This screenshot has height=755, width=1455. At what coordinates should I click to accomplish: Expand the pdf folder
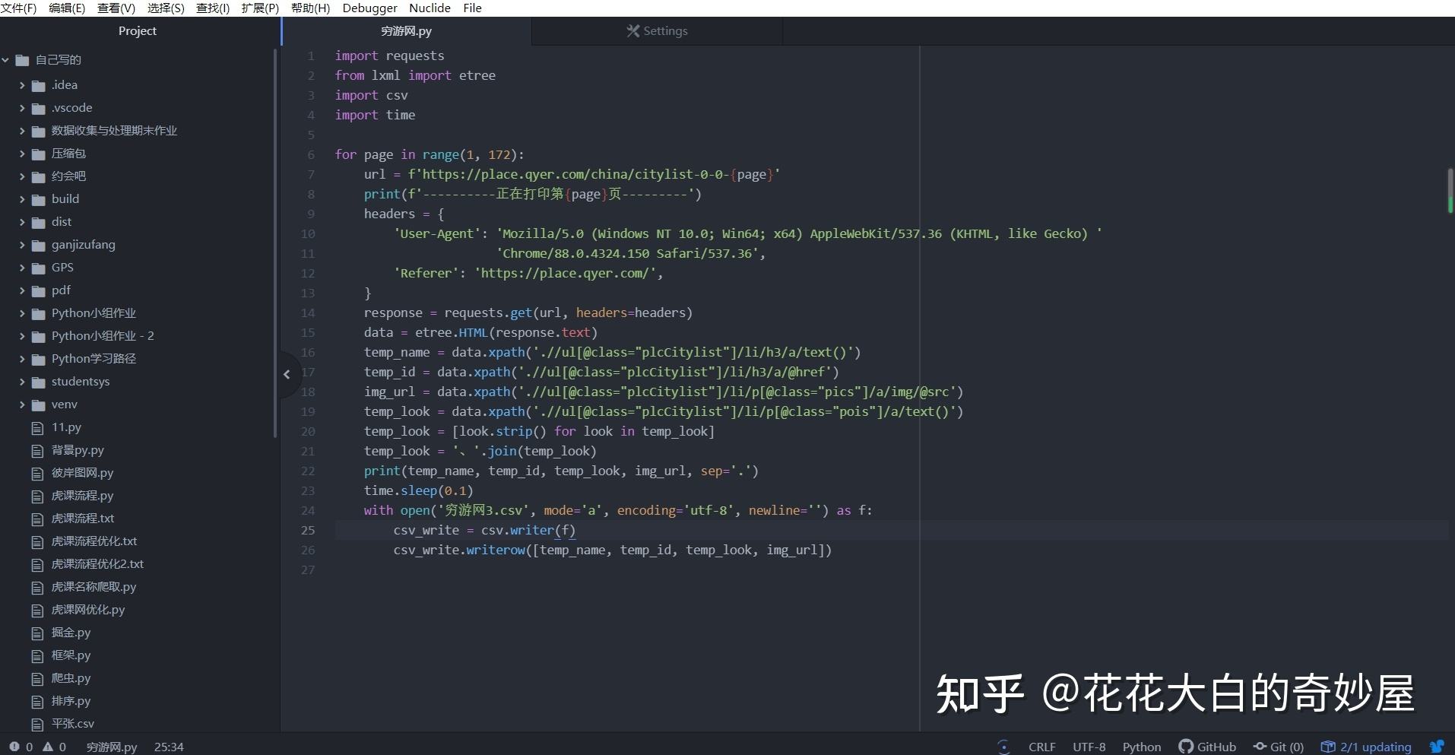coord(22,290)
